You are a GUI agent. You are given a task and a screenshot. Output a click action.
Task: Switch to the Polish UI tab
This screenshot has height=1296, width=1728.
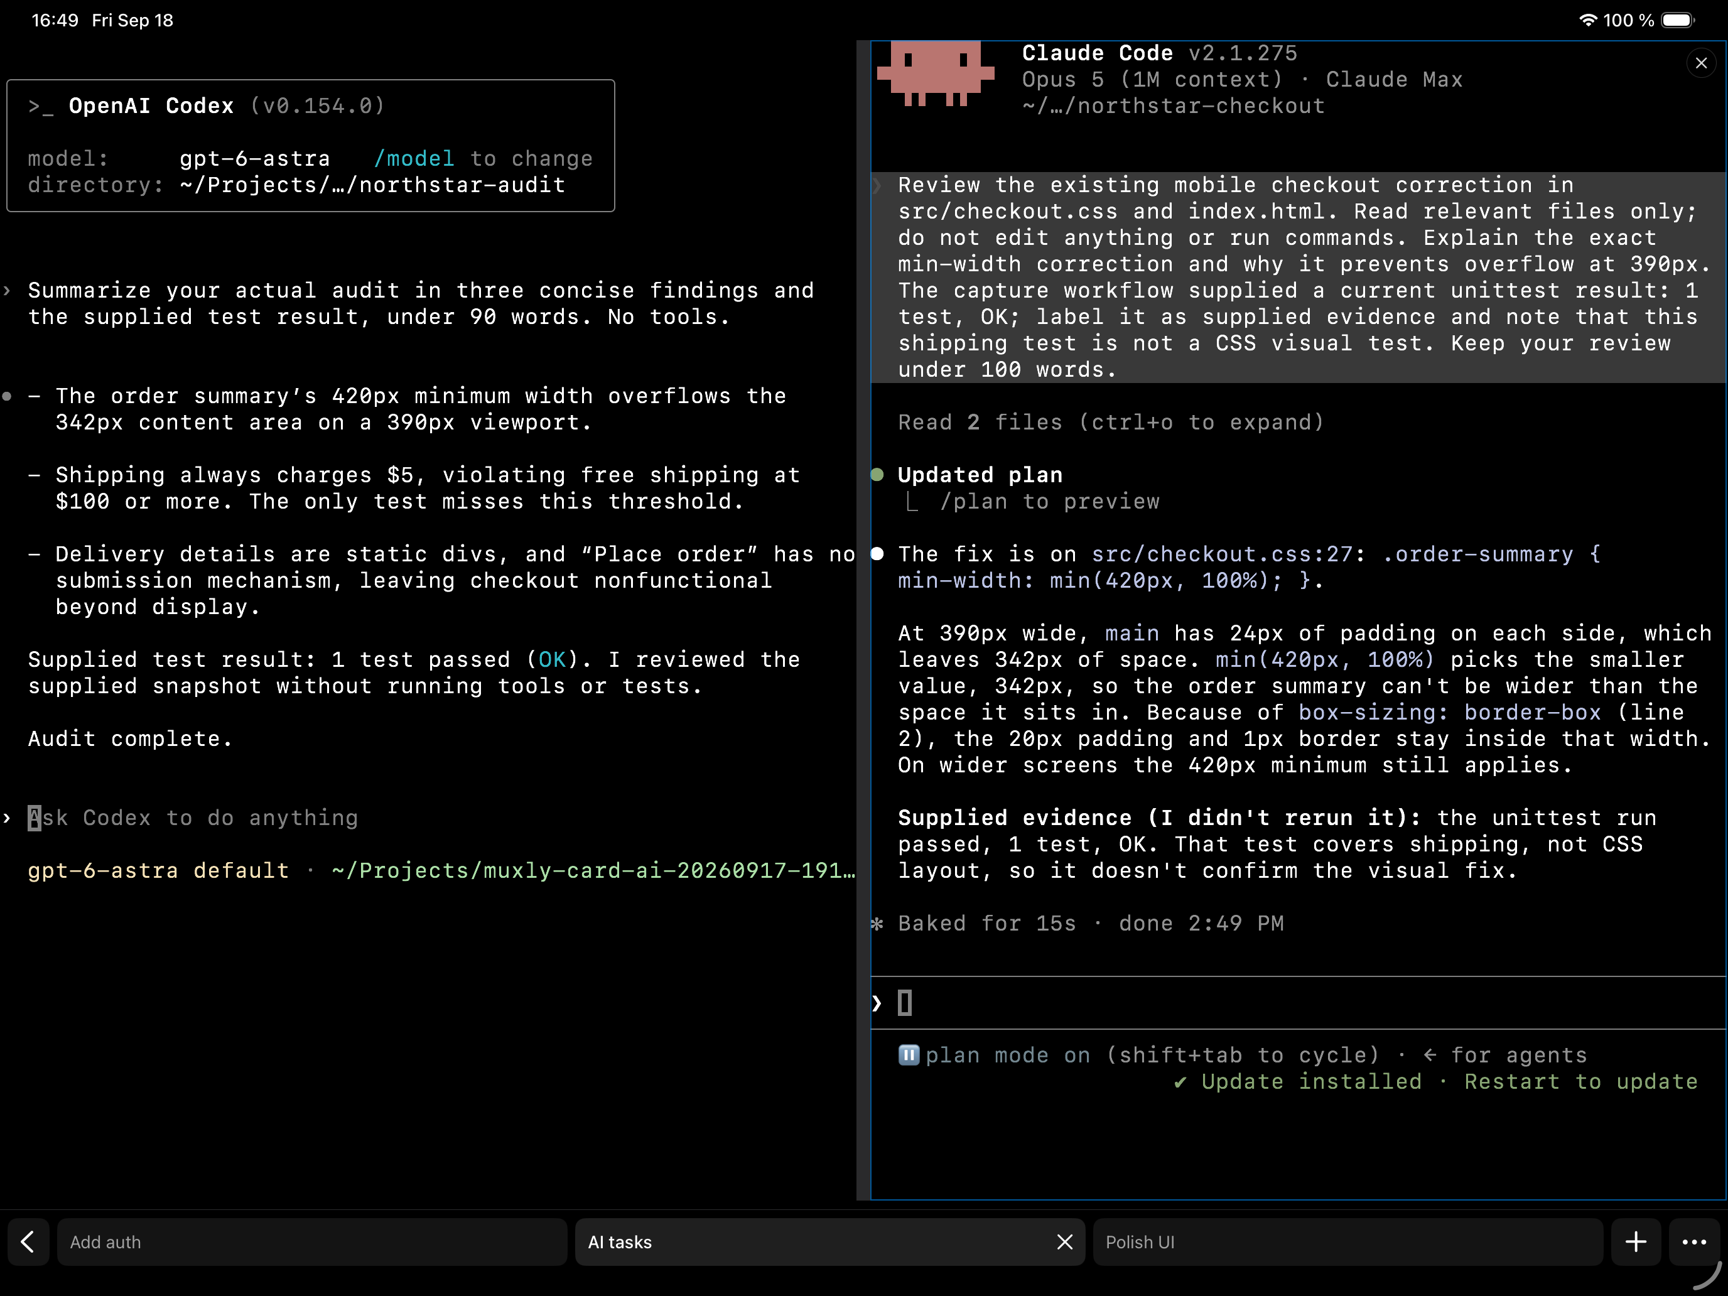[1347, 1241]
